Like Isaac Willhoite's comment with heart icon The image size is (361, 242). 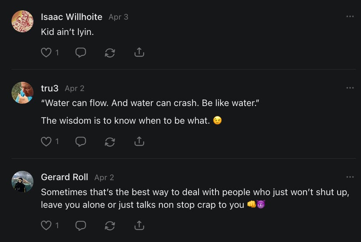(46, 53)
